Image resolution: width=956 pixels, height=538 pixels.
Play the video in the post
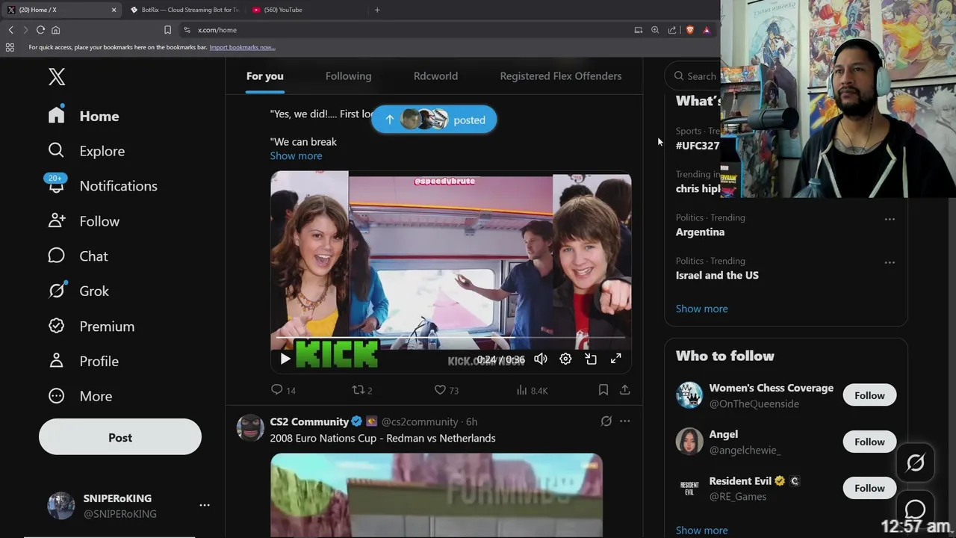pos(285,359)
